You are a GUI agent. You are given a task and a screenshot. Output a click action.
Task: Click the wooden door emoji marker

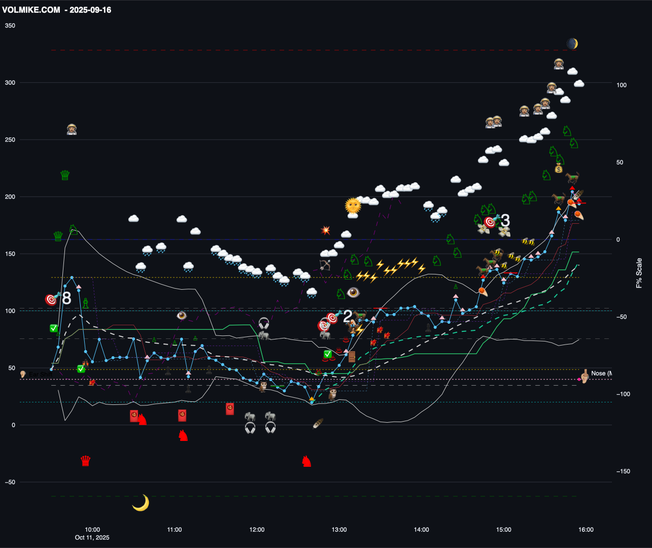pos(352,357)
